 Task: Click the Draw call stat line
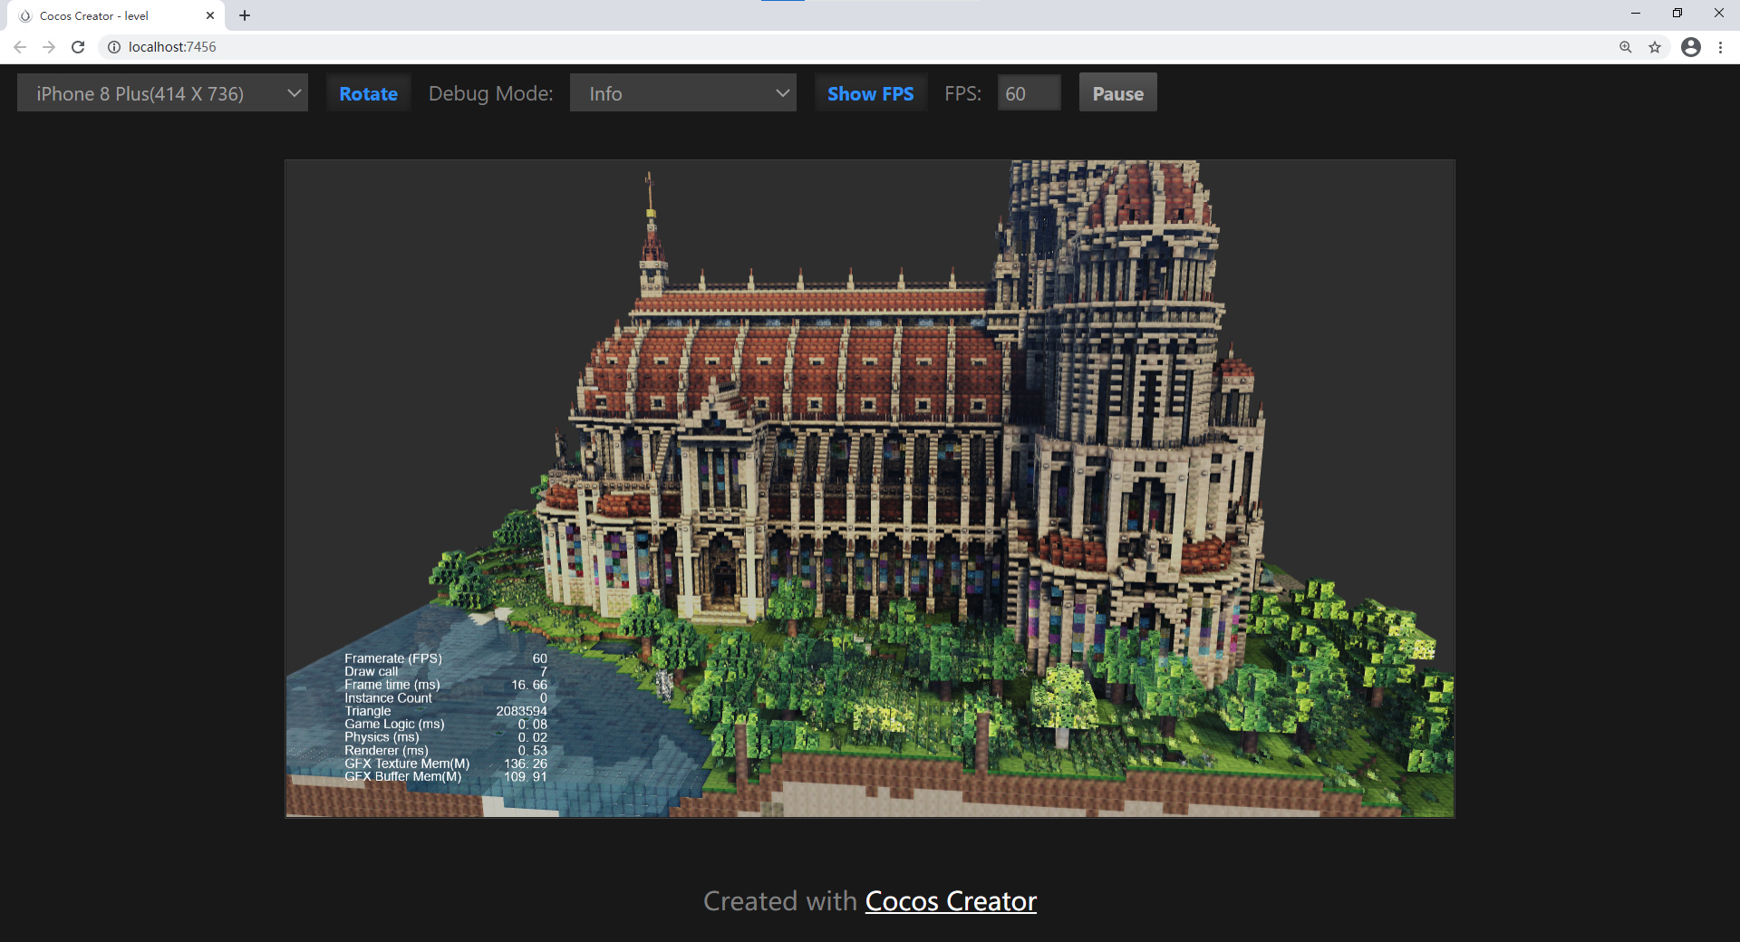pos(446,671)
